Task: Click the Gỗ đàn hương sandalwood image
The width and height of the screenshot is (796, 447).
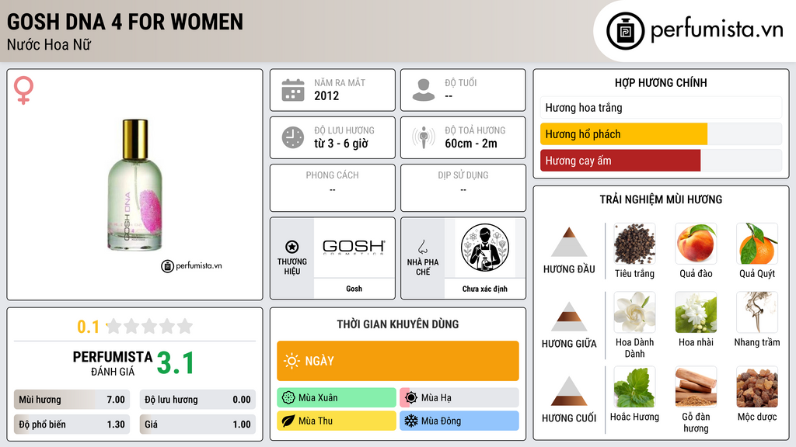Action: [x=696, y=386]
